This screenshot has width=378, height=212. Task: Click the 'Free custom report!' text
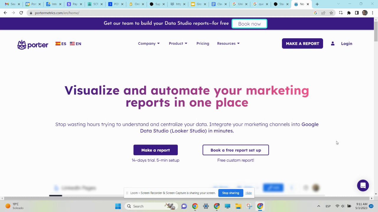[236, 160]
